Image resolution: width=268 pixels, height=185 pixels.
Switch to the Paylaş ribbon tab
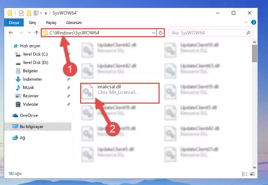(51, 23)
